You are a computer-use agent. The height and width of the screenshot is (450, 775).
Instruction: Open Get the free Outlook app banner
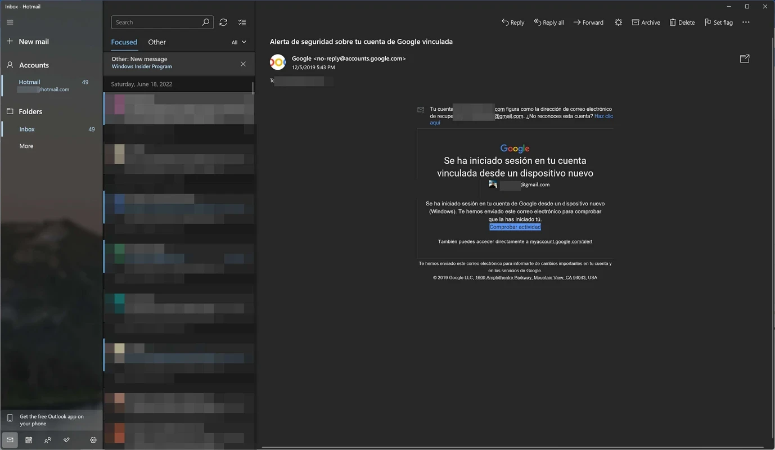pos(51,420)
